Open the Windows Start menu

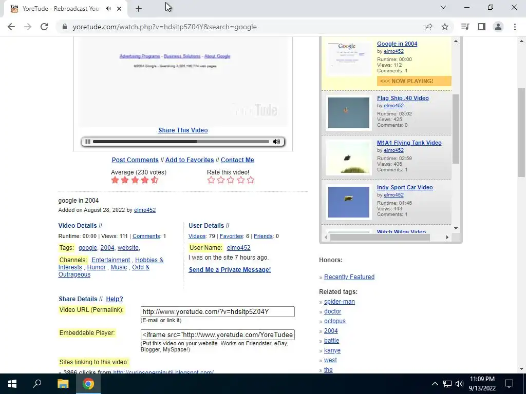12,384
